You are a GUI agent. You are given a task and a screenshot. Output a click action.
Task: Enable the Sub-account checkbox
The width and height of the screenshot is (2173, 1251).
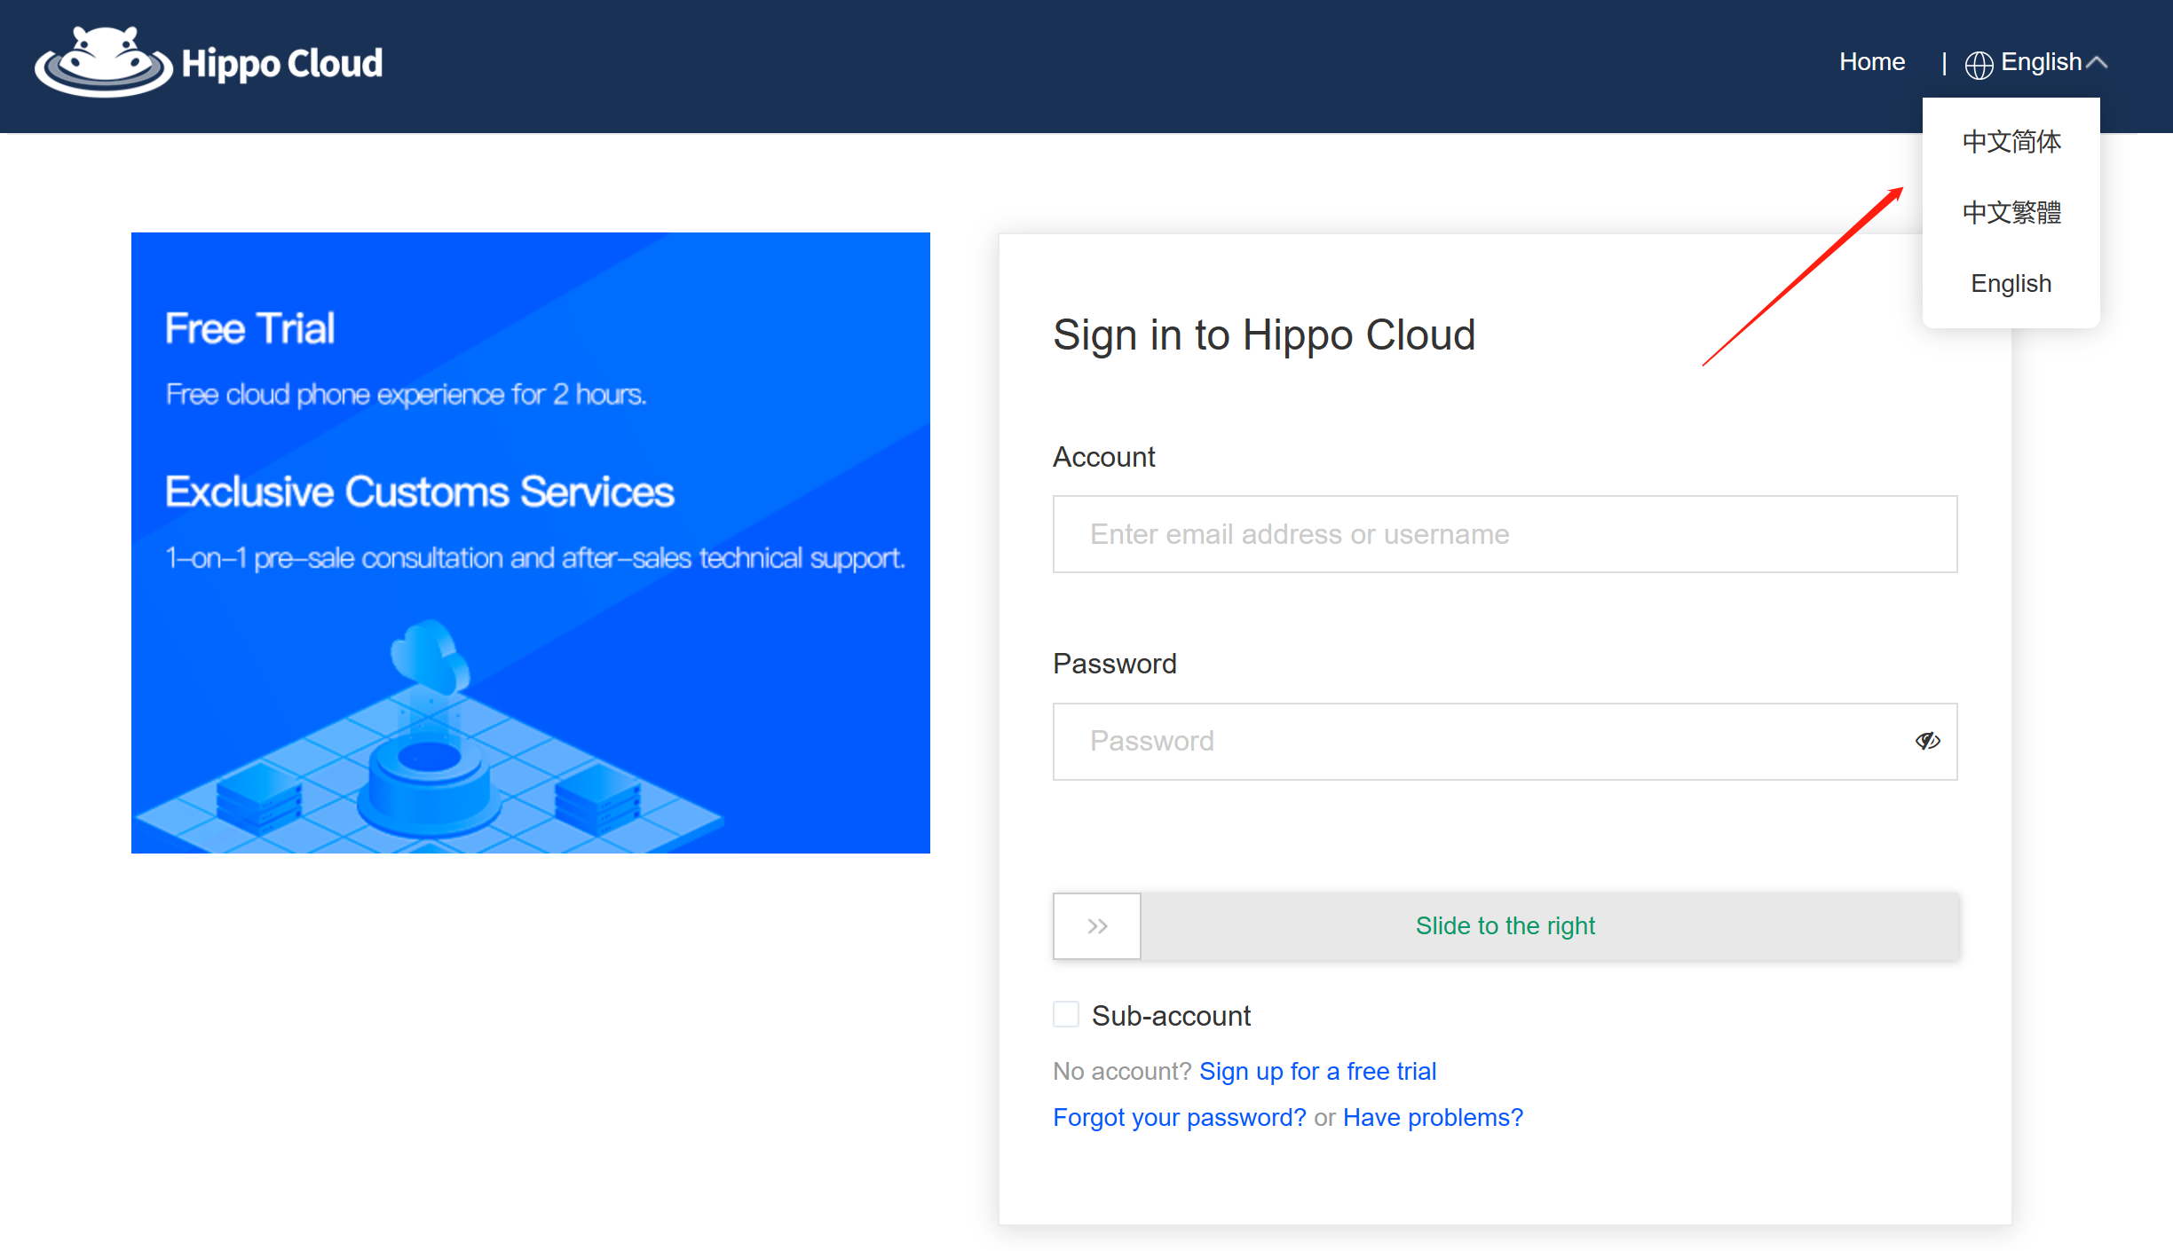(1066, 1014)
